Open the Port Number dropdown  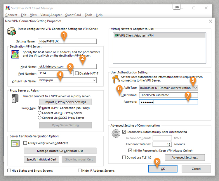pos(72,73)
